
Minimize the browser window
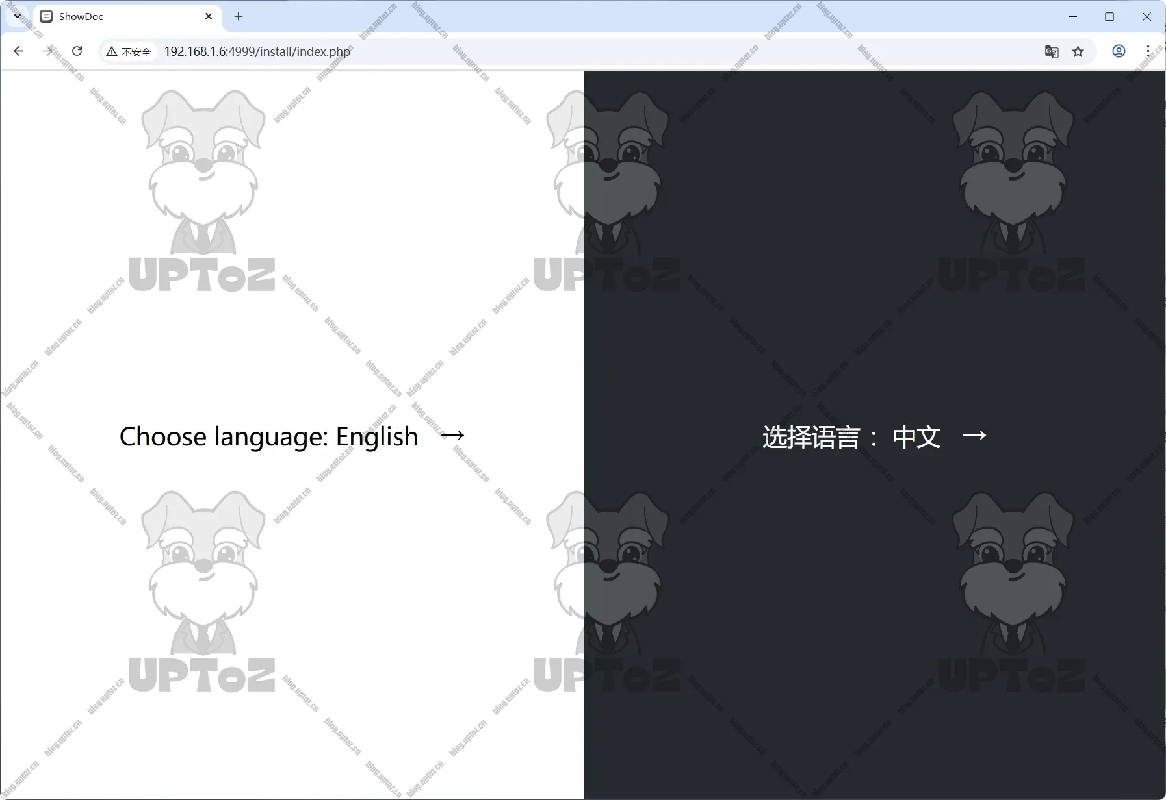(x=1073, y=16)
